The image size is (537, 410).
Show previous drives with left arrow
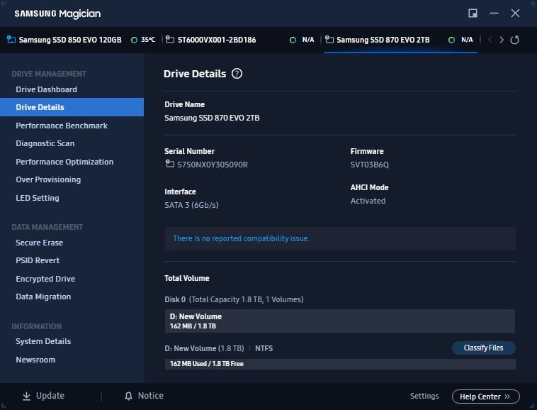coord(490,40)
